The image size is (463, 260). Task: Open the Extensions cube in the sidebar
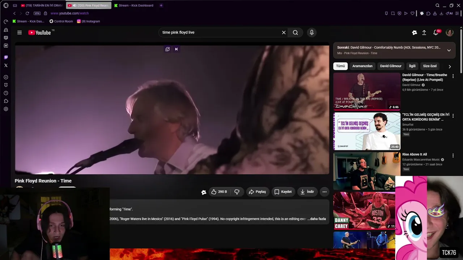pos(6,101)
